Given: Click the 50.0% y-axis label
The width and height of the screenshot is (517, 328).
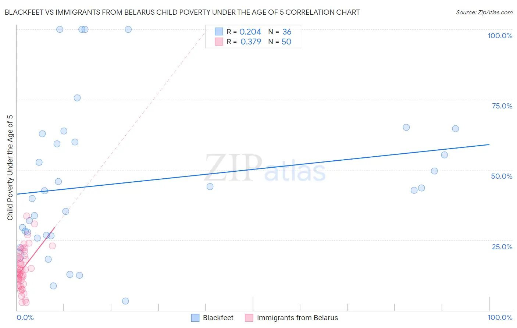Looking at the screenshot, I should pyautogui.click(x=502, y=176).
